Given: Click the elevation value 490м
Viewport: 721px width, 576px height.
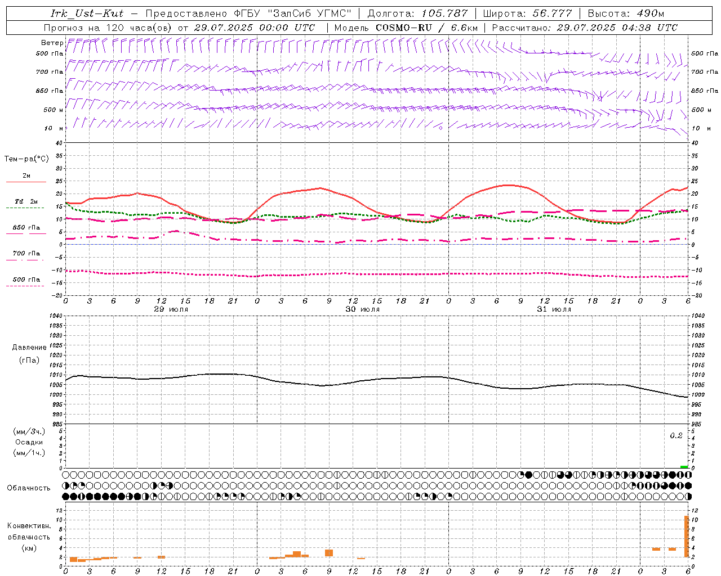Looking at the screenshot, I should (651, 13).
